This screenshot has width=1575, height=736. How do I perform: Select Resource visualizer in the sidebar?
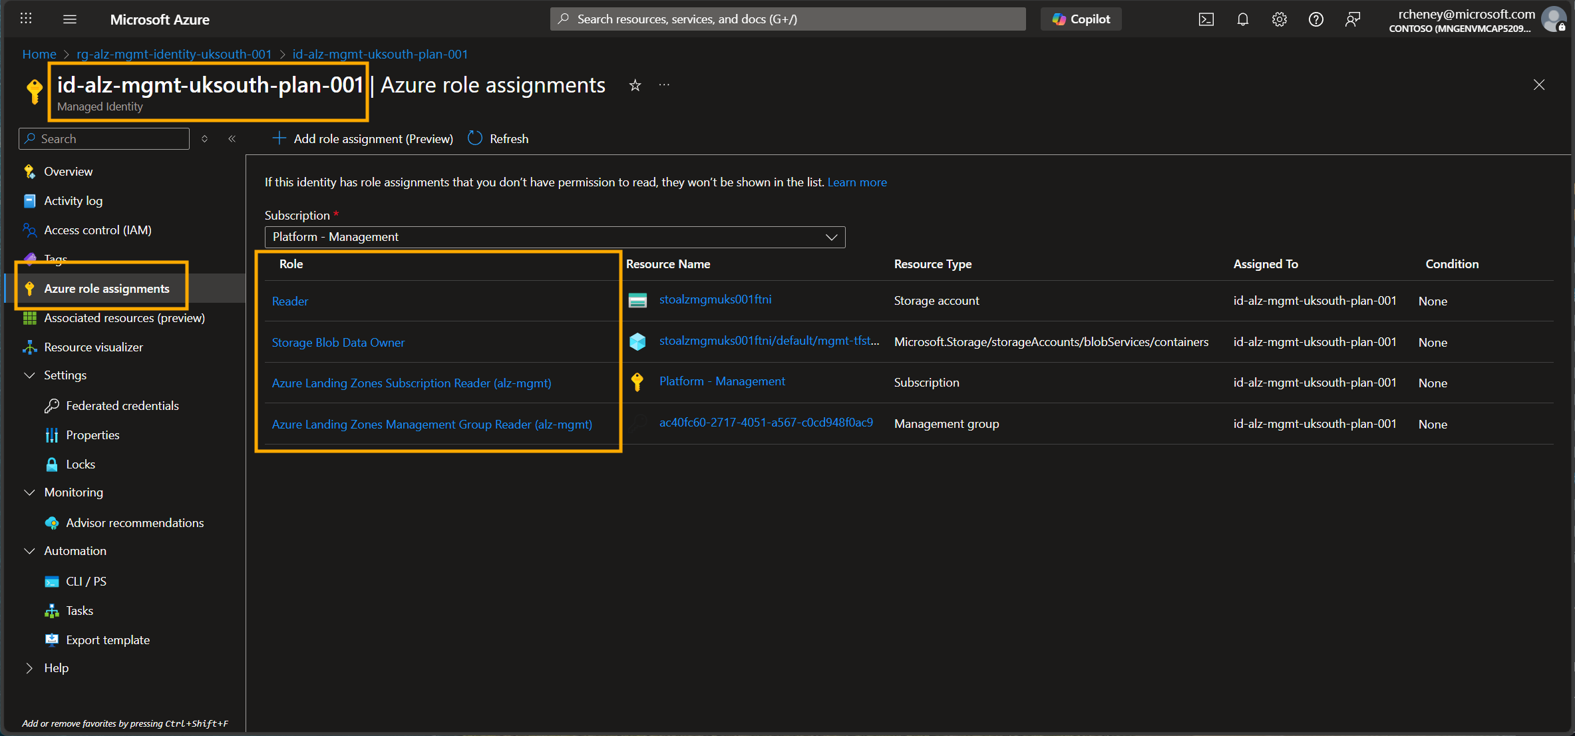92,347
